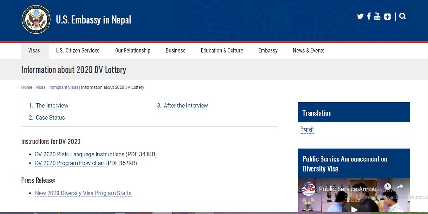
Task: Go to Visas breadcrumb link
Action: click(x=40, y=87)
